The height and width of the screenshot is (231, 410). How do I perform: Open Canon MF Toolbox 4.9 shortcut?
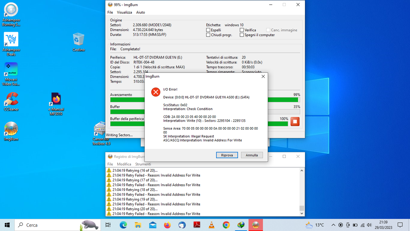pyautogui.click(x=101, y=133)
